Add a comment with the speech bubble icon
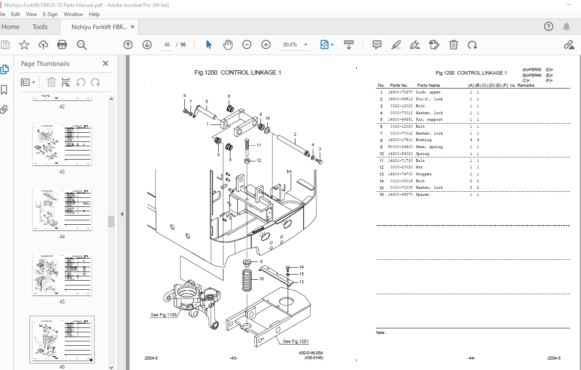The width and height of the screenshot is (581, 370). tap(377, 45)
